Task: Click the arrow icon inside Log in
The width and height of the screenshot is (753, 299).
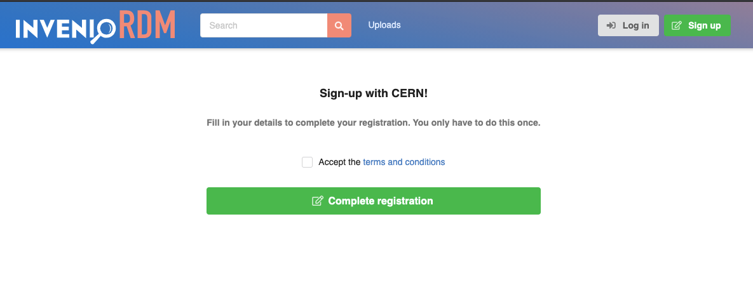Action: (x=611, y=25)
